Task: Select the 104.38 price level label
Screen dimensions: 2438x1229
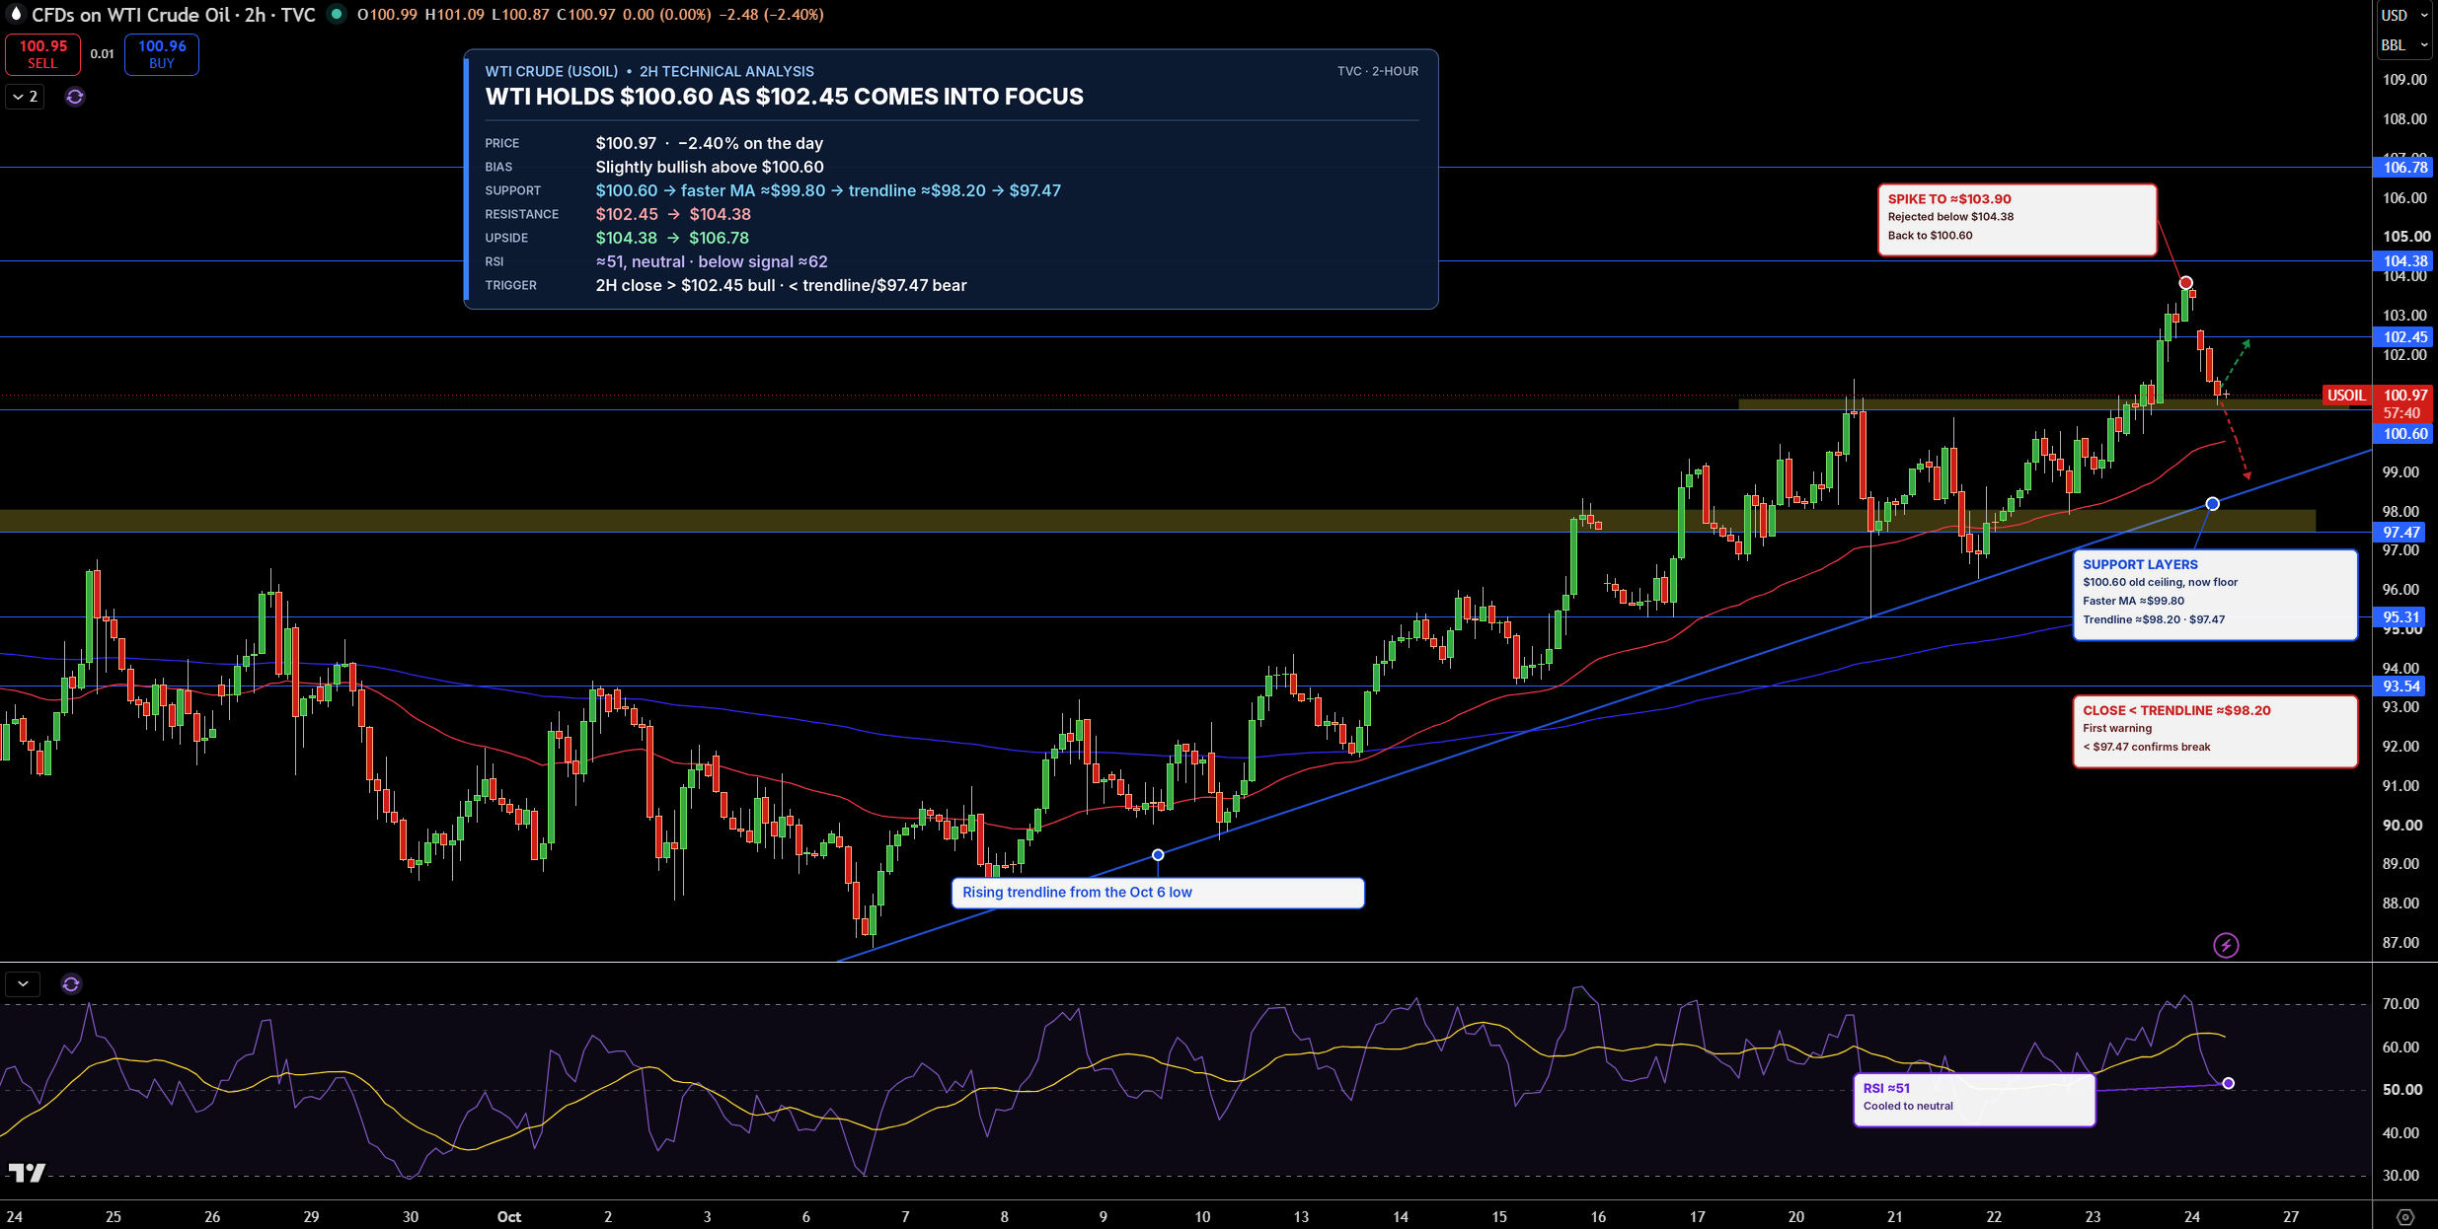Action: coord(2404,261)
